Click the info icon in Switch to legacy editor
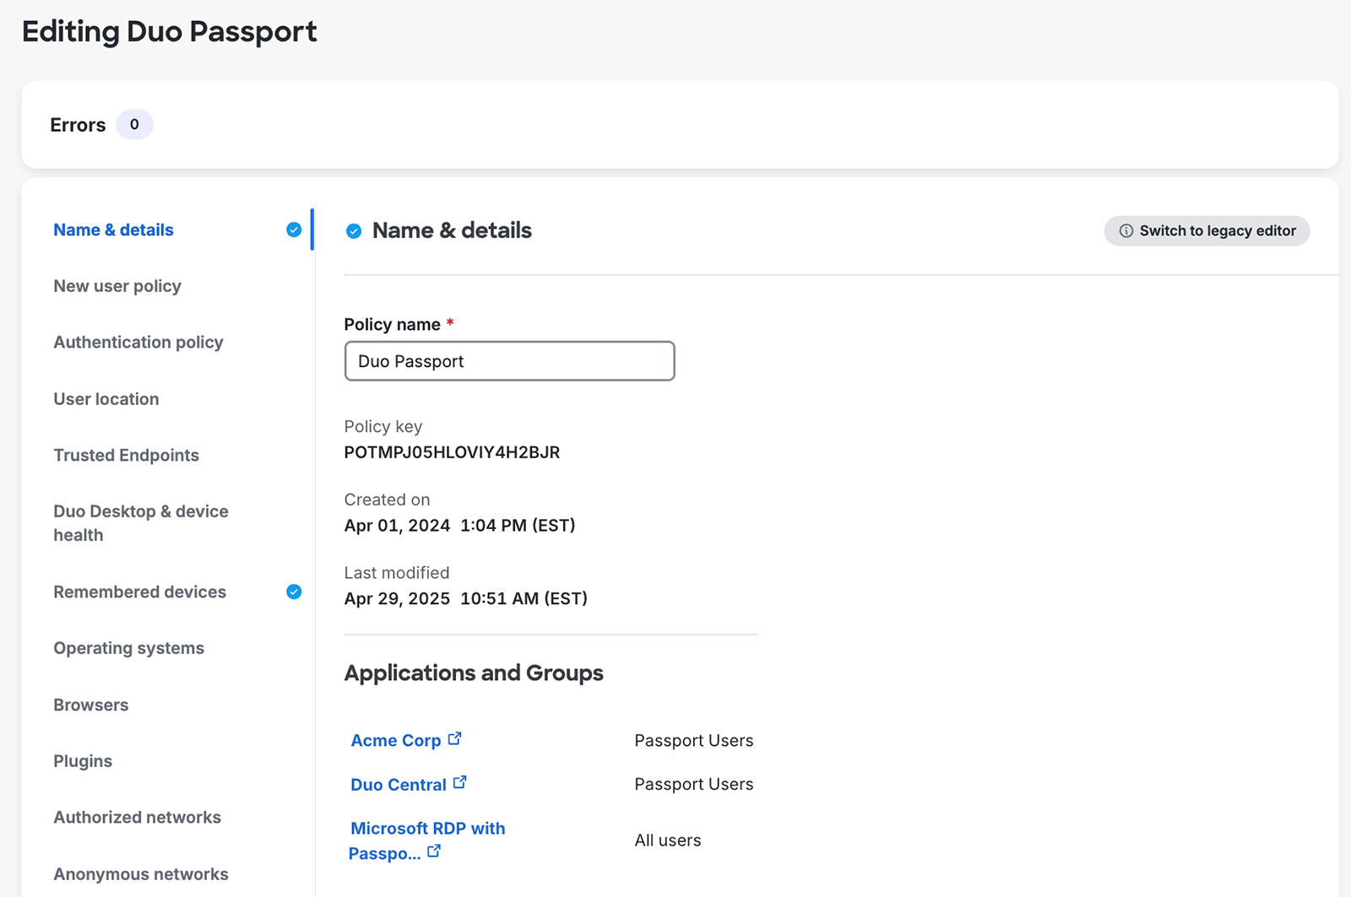 point(1126,230)
